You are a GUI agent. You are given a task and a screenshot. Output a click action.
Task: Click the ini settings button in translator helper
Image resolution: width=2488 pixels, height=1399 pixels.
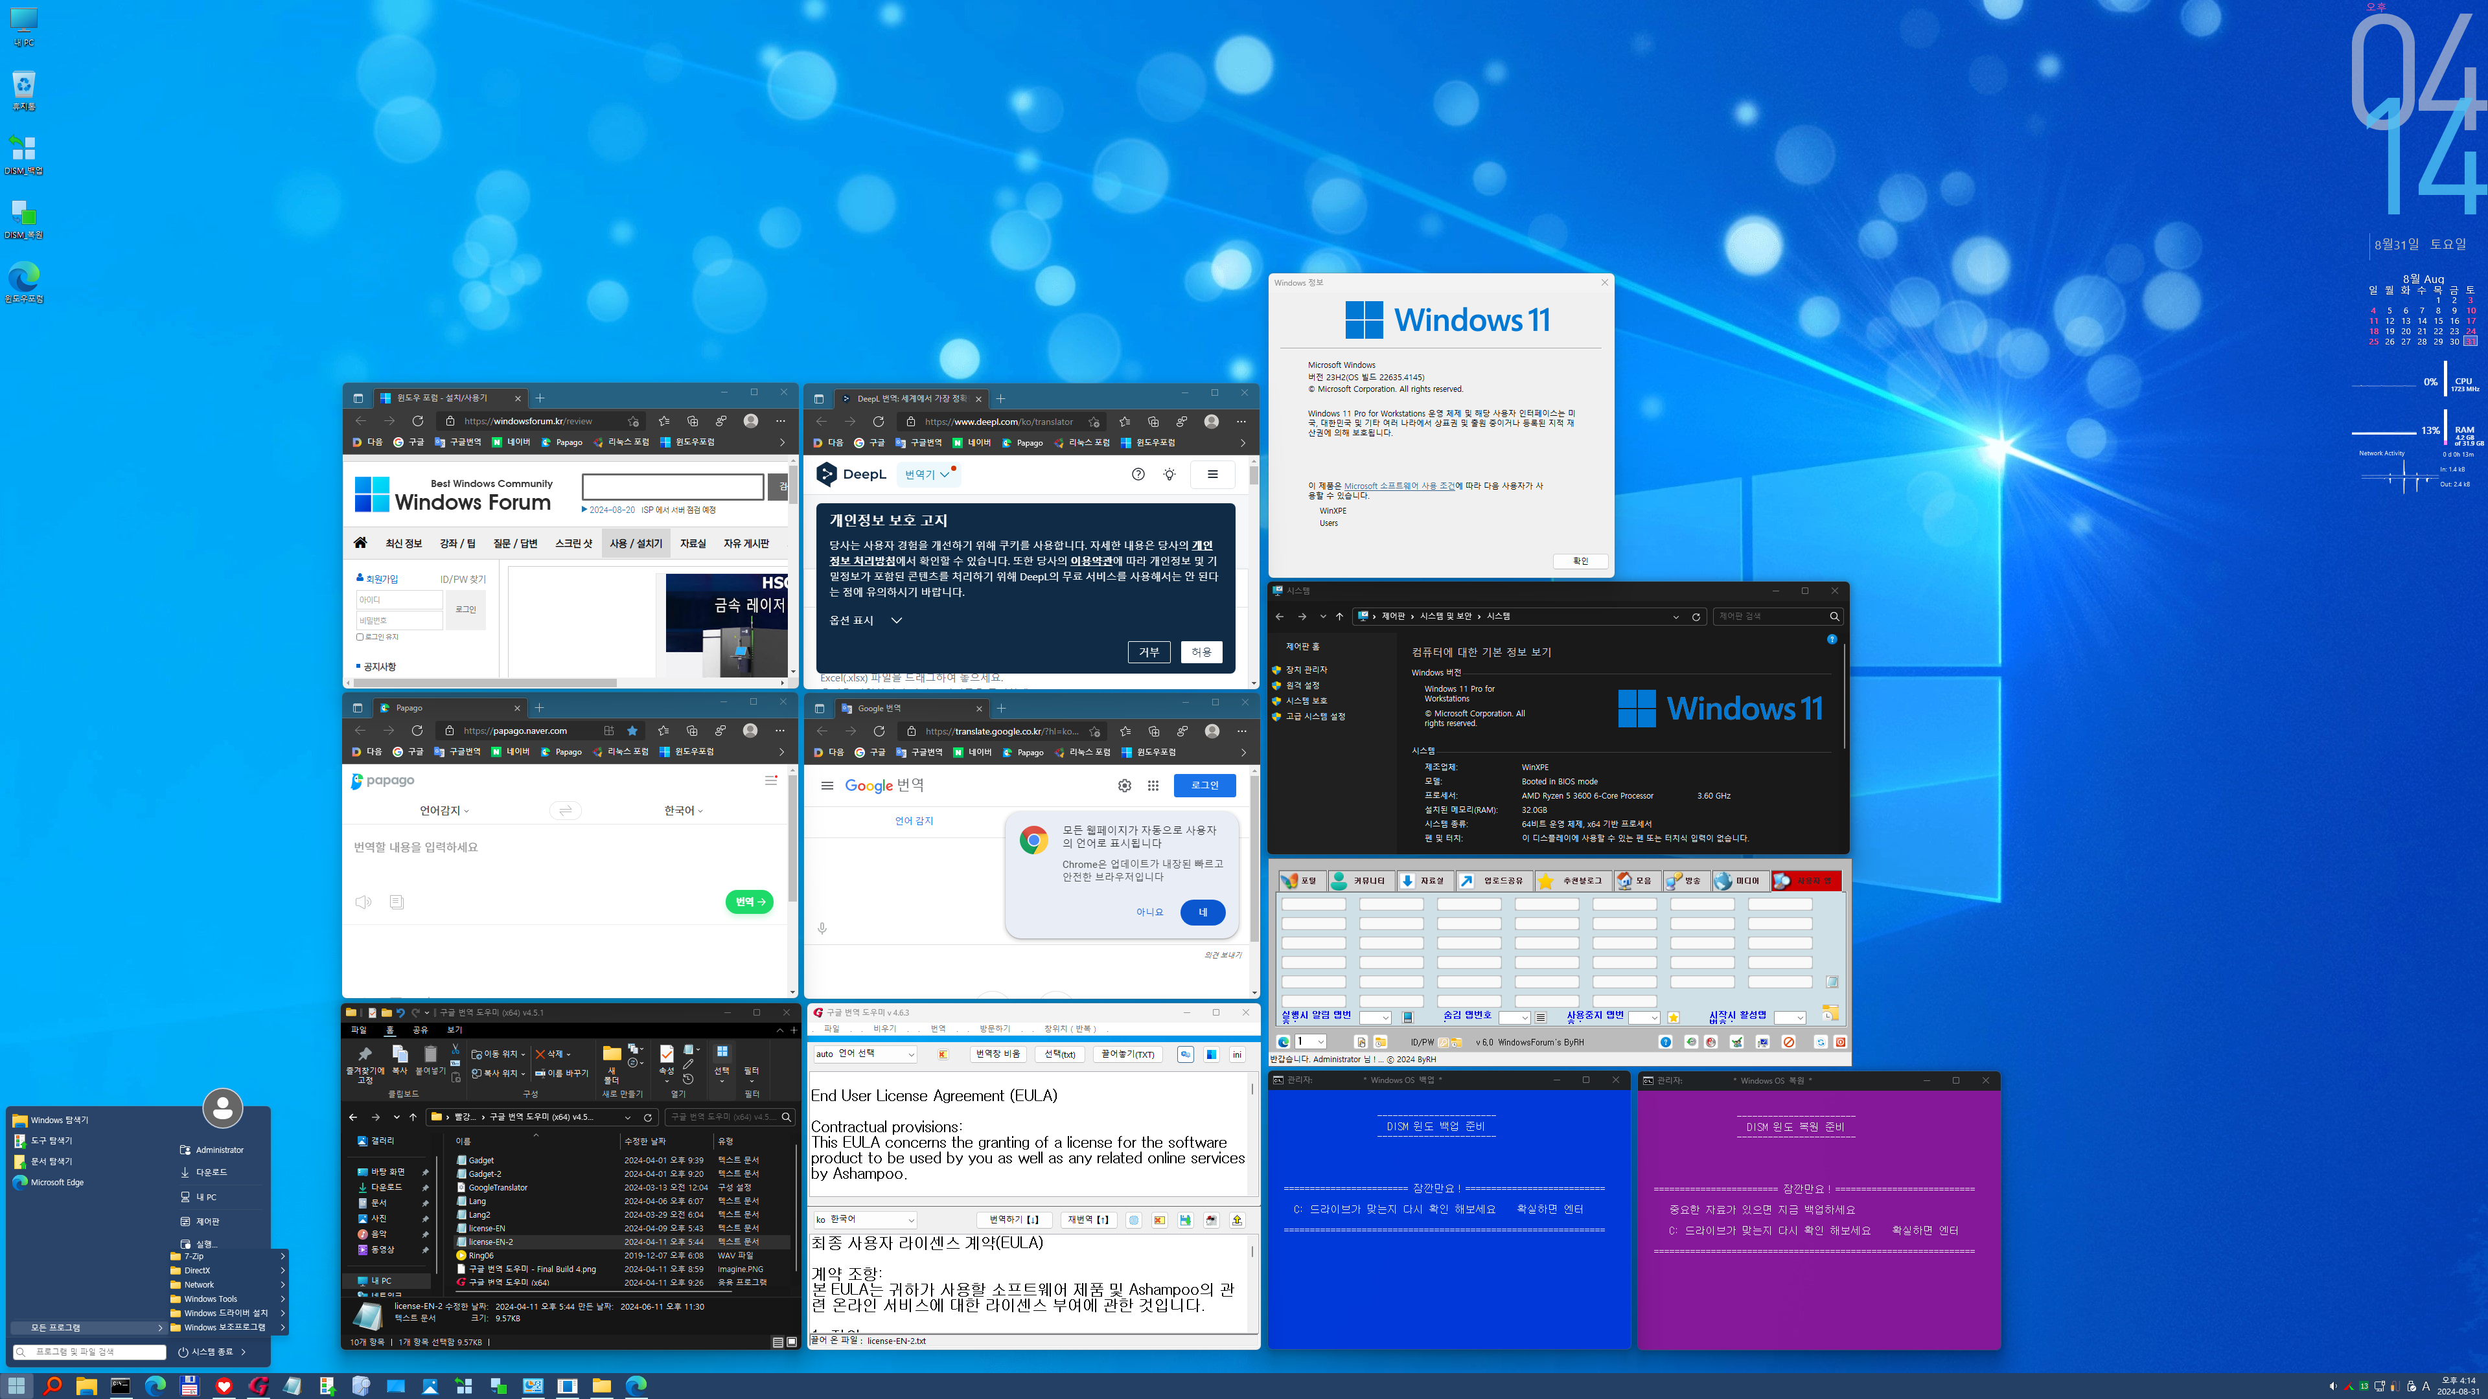point(1238,1054)
